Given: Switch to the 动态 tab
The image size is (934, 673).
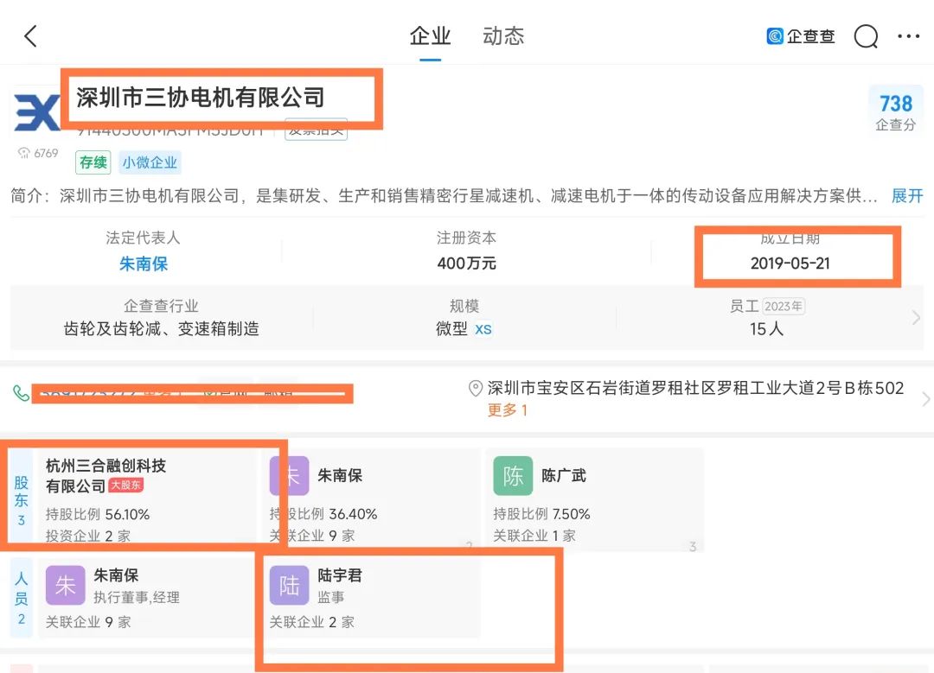Looking at the screenshot, I should (x=502, y=35).
